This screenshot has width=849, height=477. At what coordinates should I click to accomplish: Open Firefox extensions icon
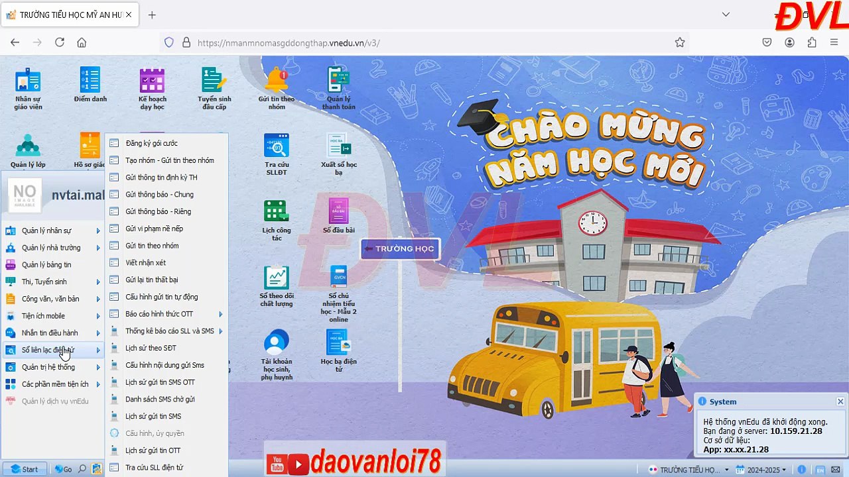click(812, 42)
